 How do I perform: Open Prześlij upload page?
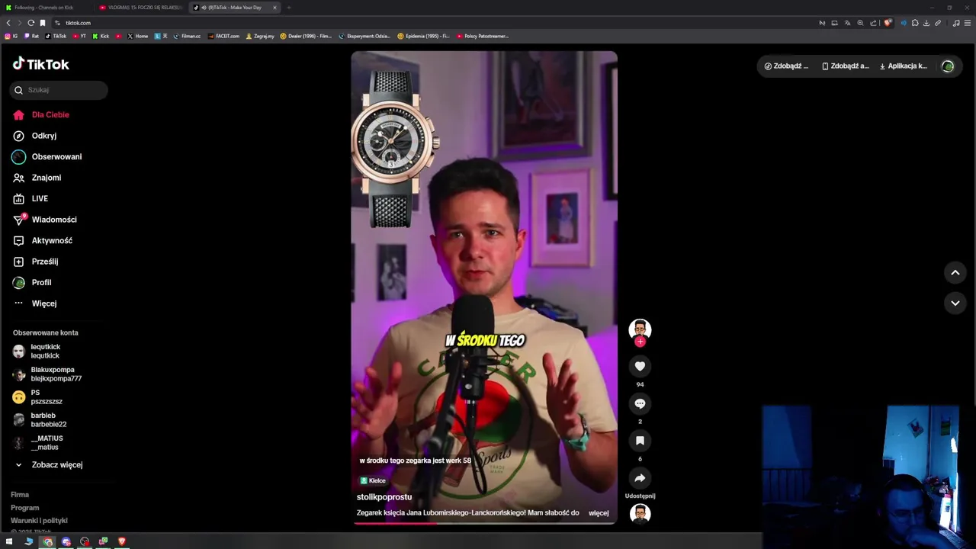pos(36,262)
